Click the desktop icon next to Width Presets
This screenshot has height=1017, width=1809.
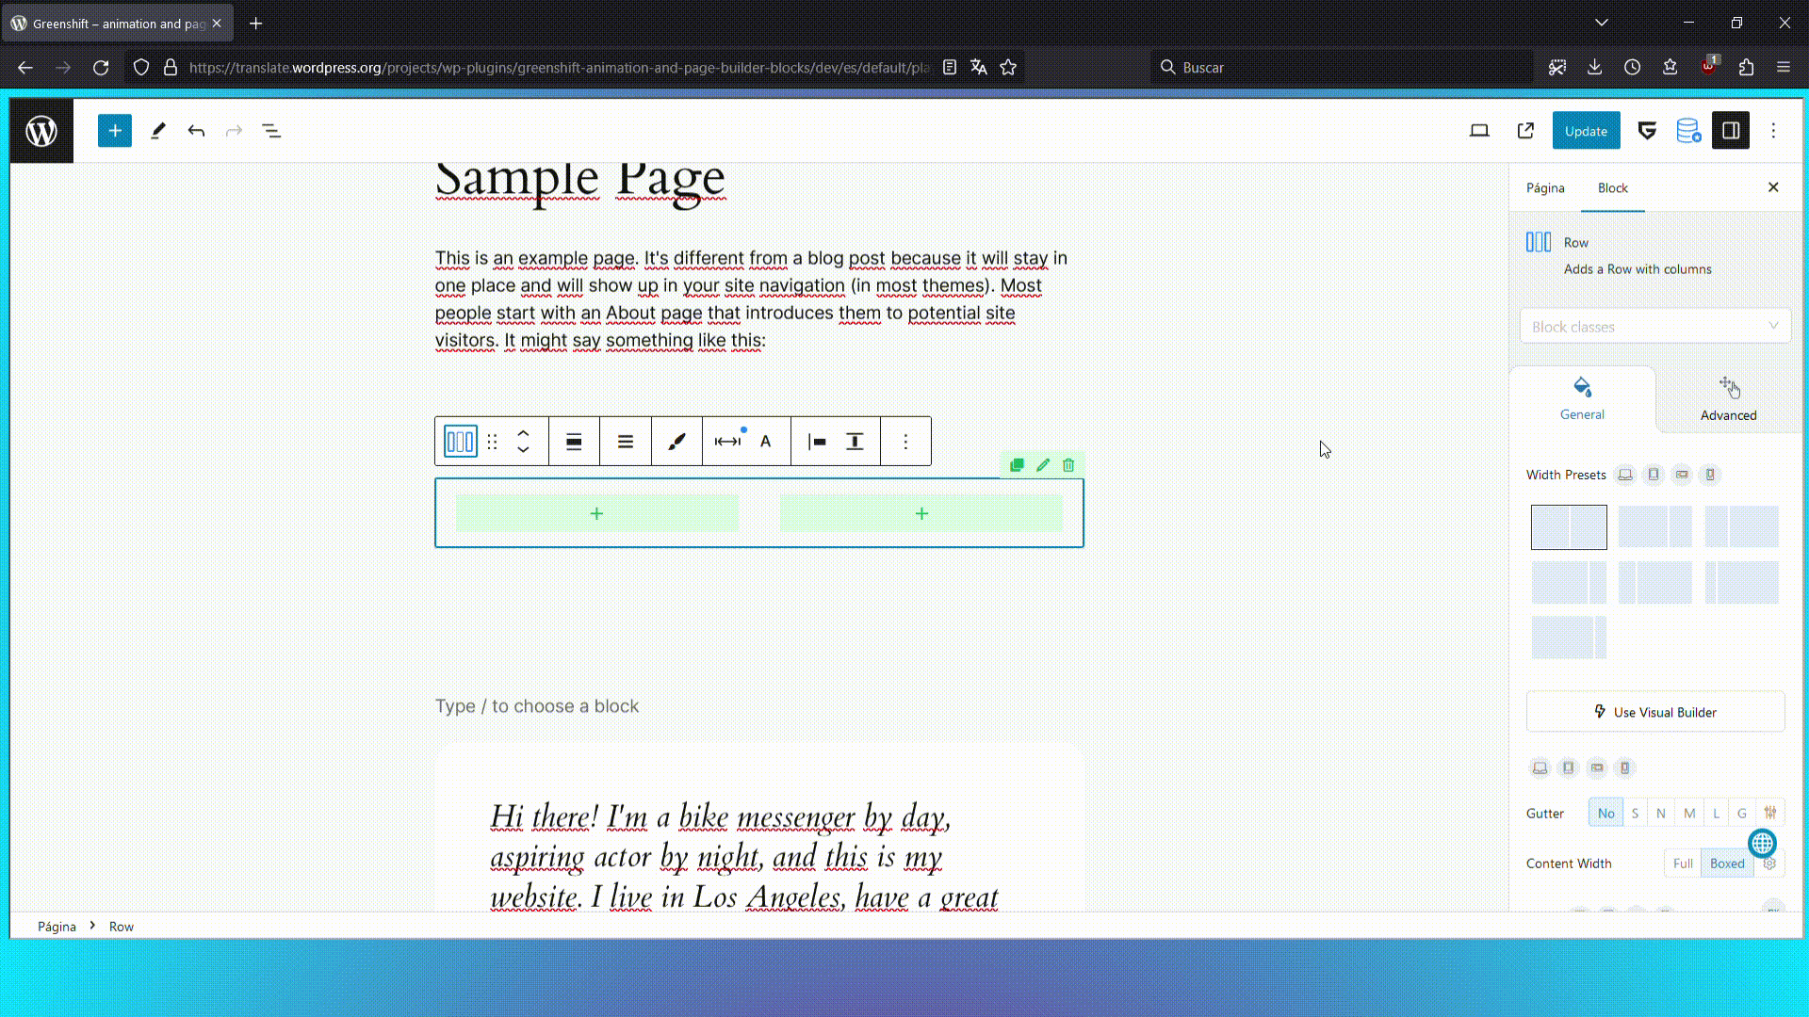tap(1624, 475)
